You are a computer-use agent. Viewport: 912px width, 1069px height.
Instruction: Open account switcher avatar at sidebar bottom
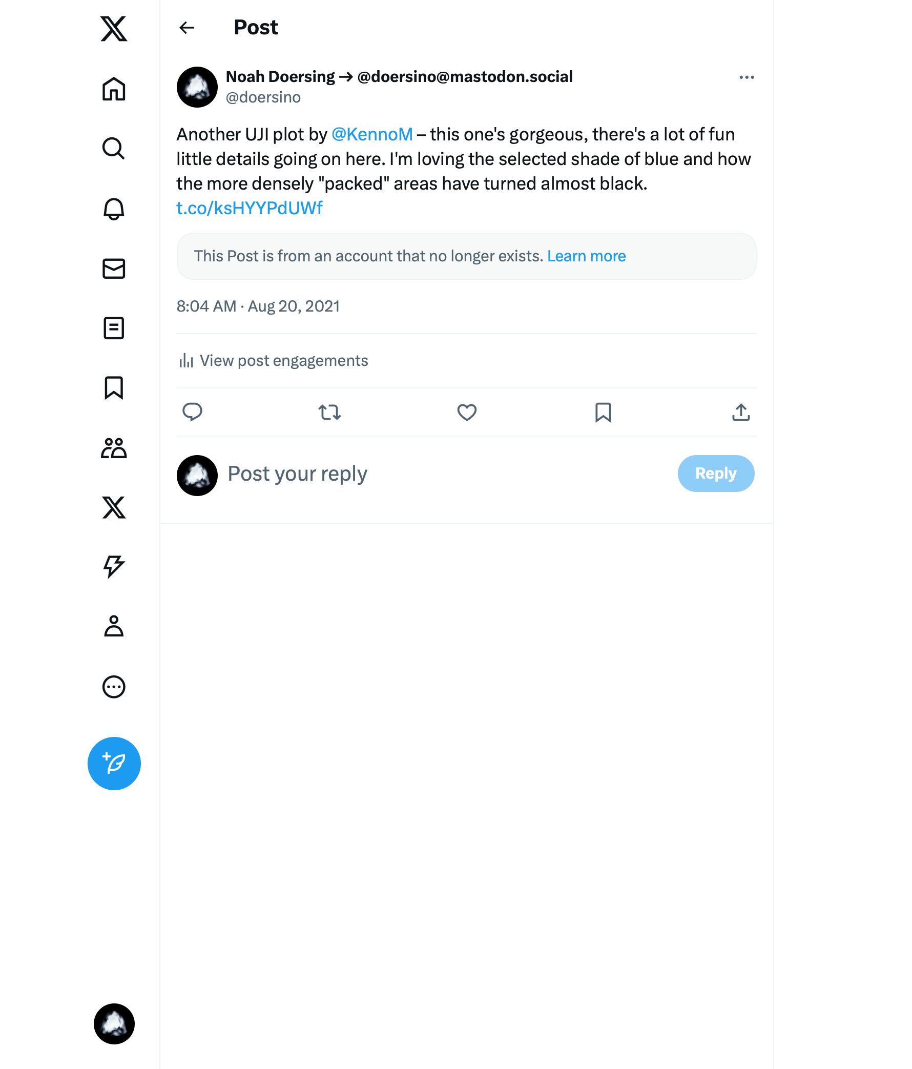(x=114, y=1024)
